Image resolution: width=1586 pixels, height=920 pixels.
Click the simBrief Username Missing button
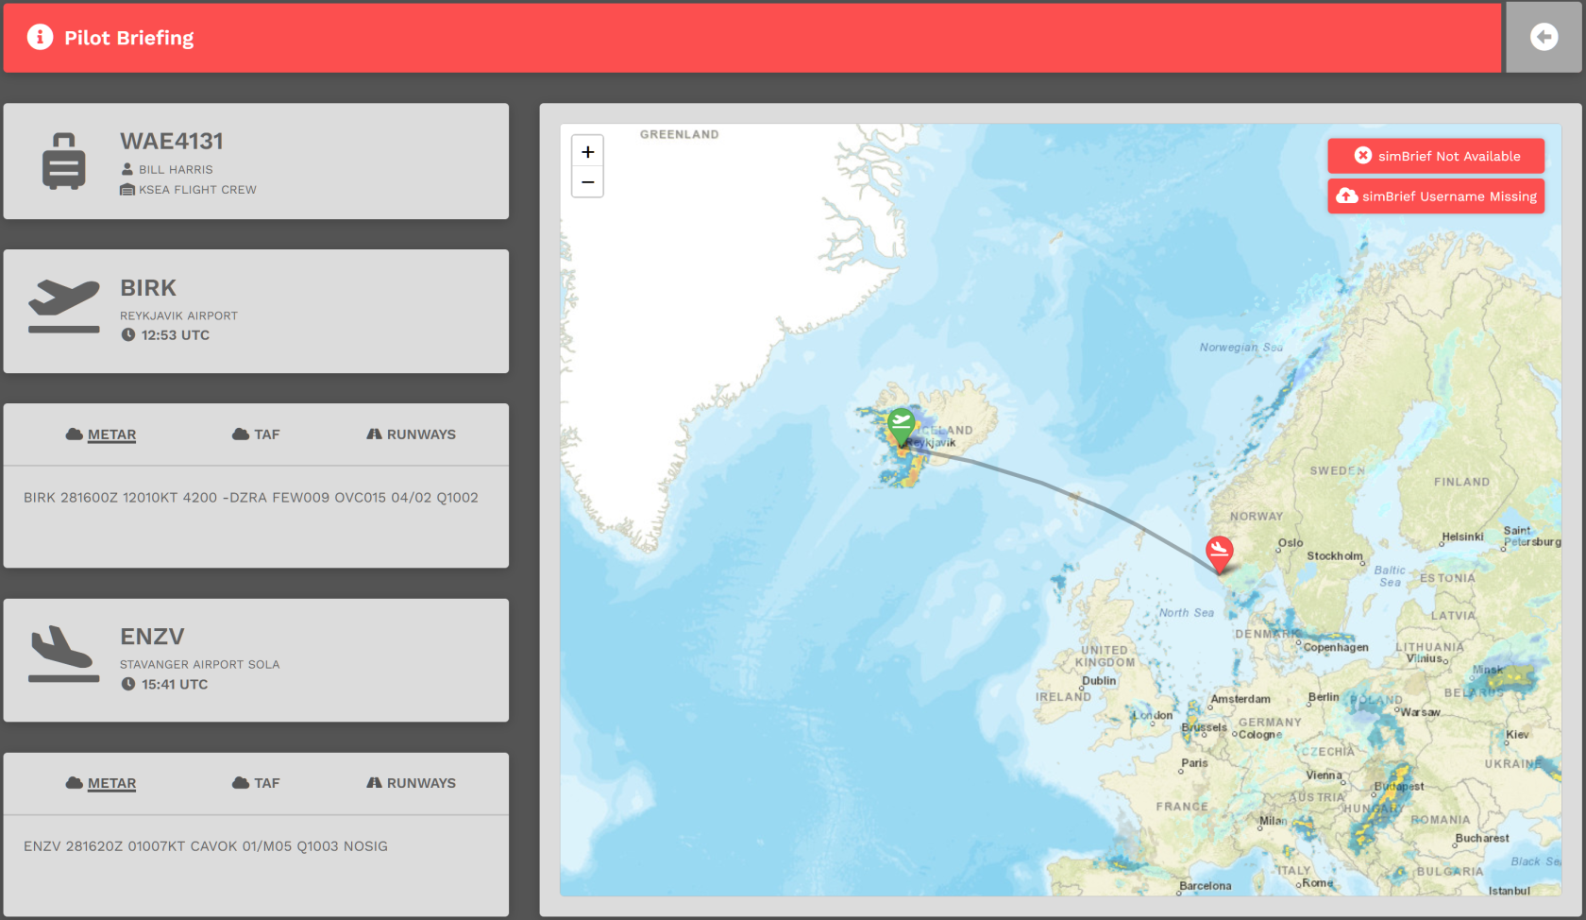point(1436,196)
